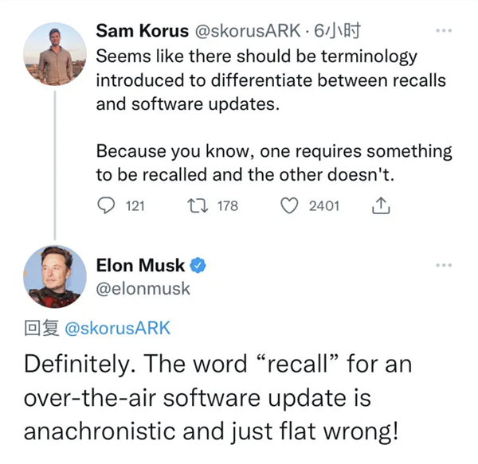The width and height of the screenshot is (478, 464).
Task: Select Elon Musk's reply text
Action: tap(217, 398)
